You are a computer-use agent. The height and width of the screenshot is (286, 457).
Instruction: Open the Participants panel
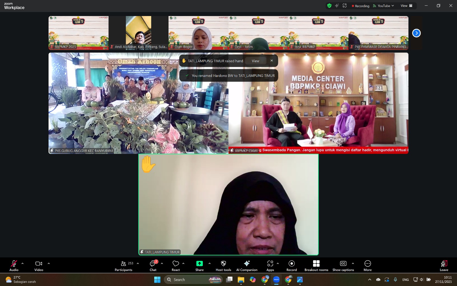point(123,265)
